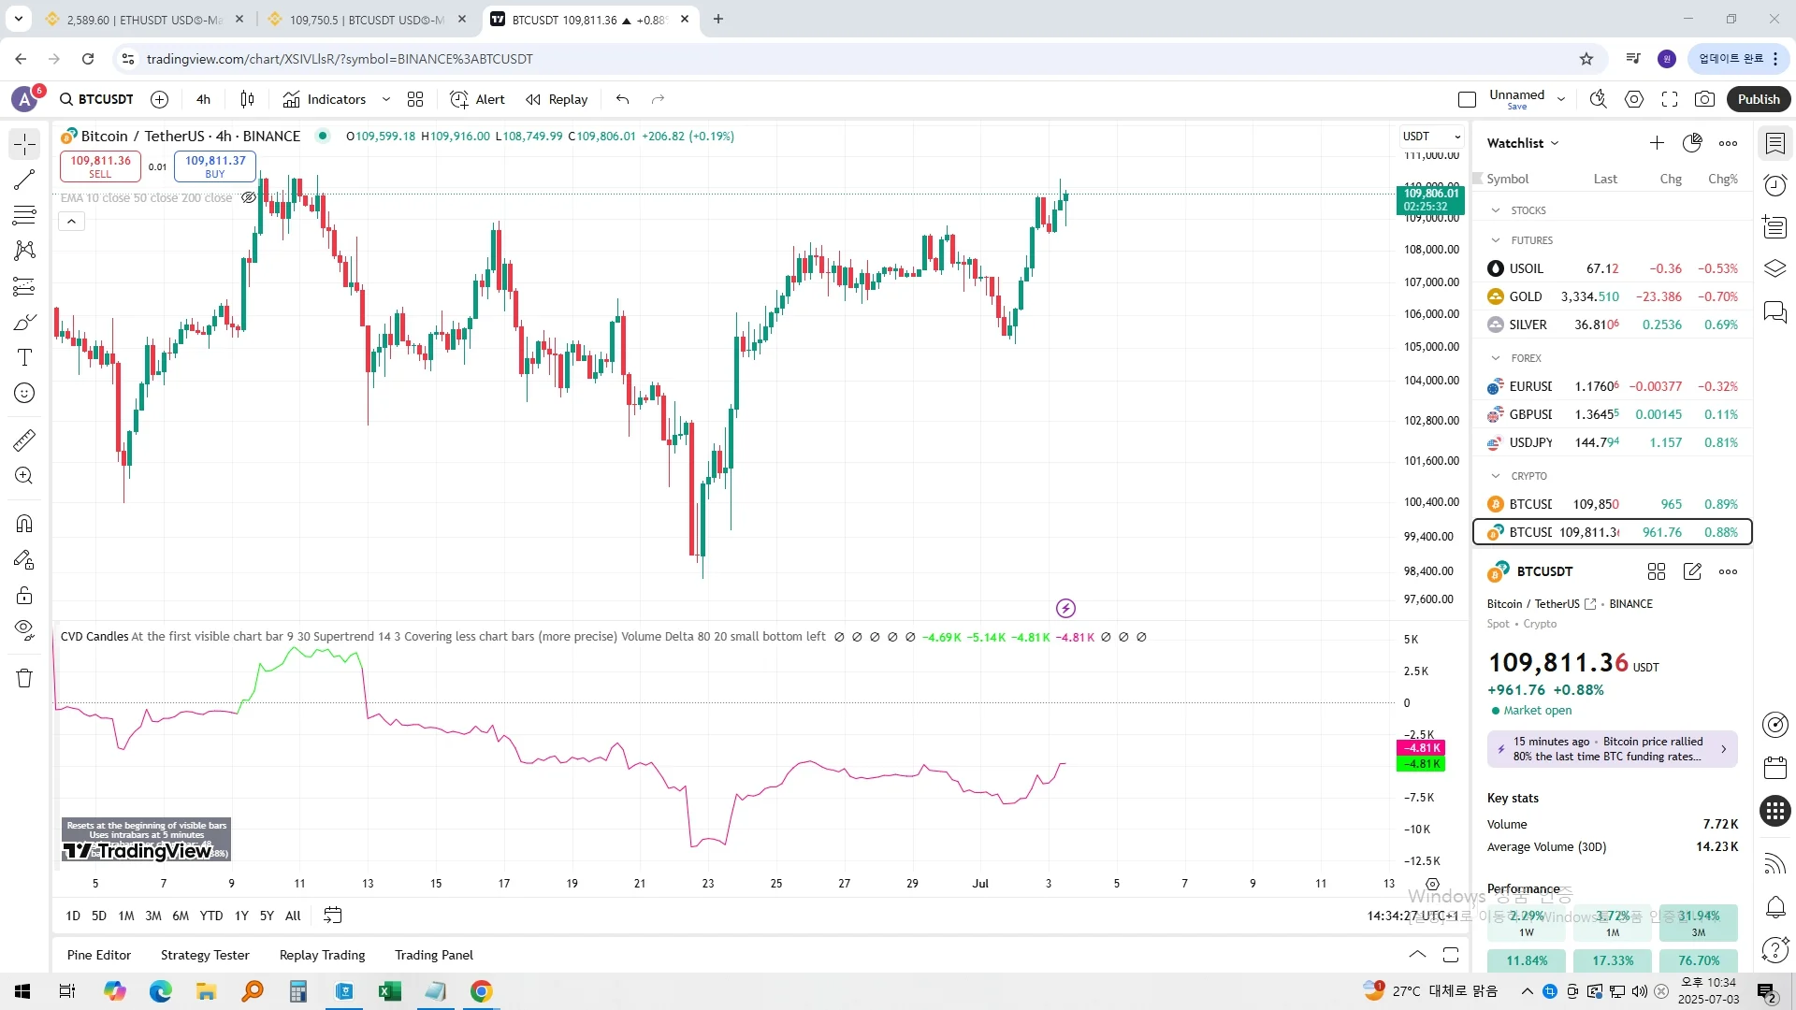This screenshot has height=1010, width=1796.
Task: Toggle EMA indicator visibility eye icon
Action: pos(248,197)
